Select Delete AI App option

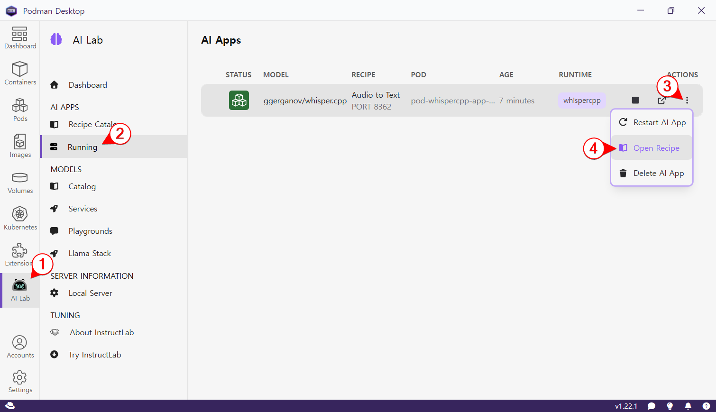pyautogui.click(x=652, y=173)
